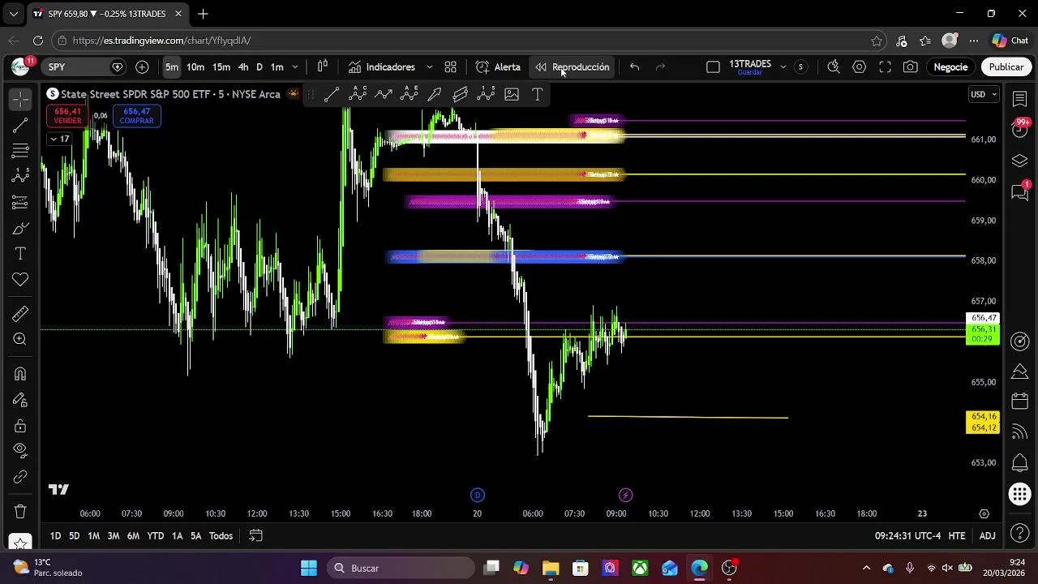Expand the timeframe dropdown chevron
1038x584 pixels.
click(x=295, y=67)
